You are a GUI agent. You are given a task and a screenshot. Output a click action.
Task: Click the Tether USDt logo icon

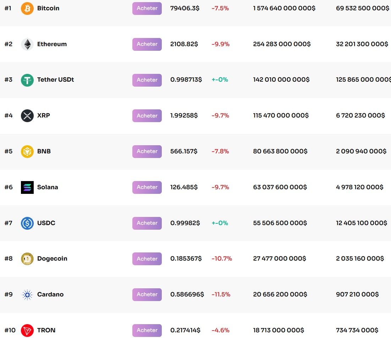27,80
